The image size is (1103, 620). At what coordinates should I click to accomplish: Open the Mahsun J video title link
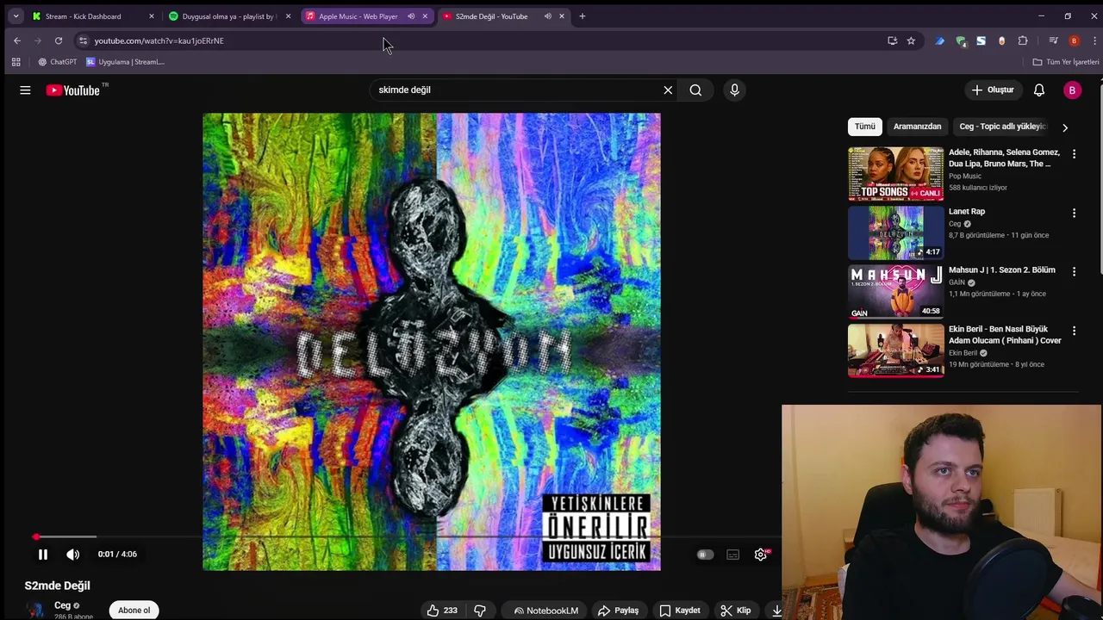1001,270
